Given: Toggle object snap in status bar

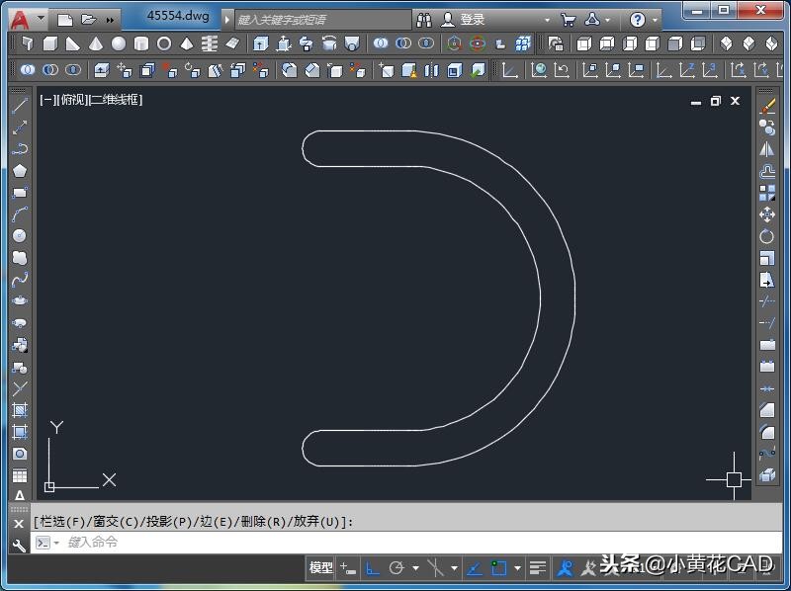Looking at the screenshot, I should [x=499, y=568].
